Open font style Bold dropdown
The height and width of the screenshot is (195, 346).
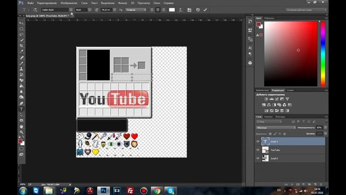pyautogui.click(x=89, y=10)
